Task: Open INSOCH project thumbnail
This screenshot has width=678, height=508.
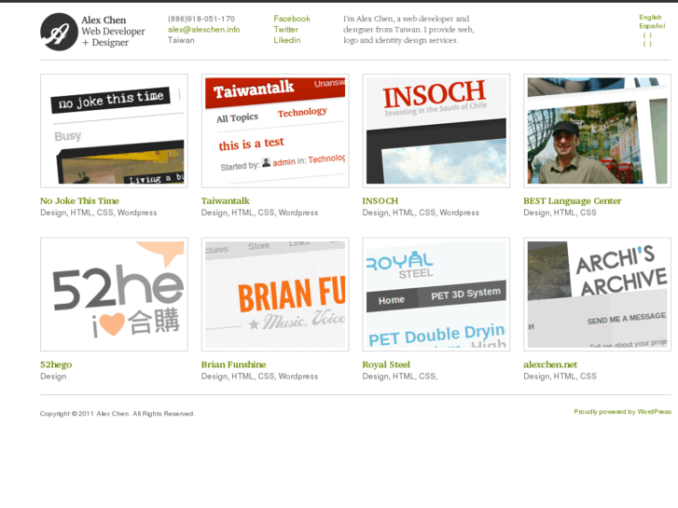Action: tap(436, 131)
